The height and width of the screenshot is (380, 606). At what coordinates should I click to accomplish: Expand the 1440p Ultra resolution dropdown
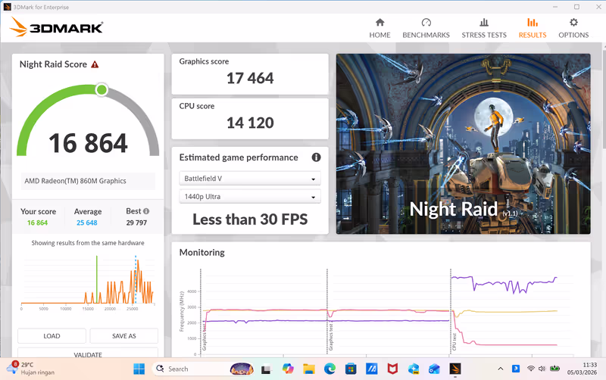pyautogui.click(x=250, y=197)
